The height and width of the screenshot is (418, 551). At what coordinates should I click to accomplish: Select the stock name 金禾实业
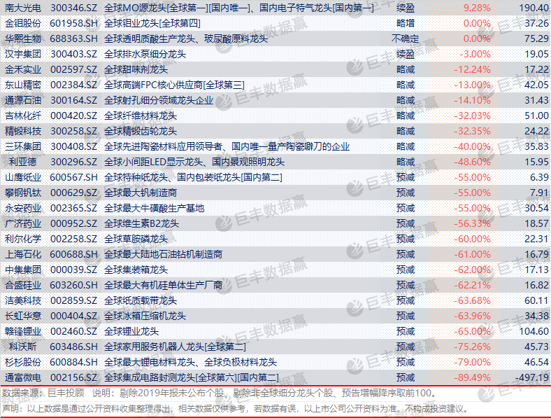pyautogui.click(x=23, y=70)
